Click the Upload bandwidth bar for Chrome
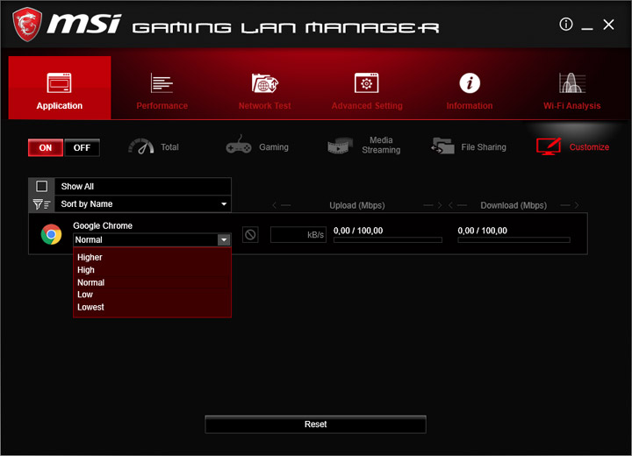This screenshot has width=632, height=456. pyautogui.click(x=388, y=240)
